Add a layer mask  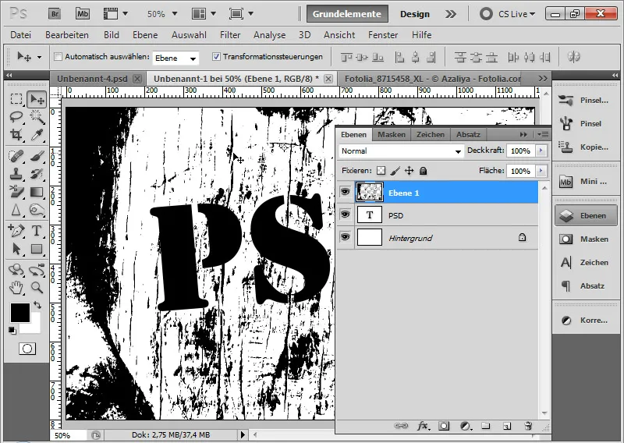(x=444, y=426)
